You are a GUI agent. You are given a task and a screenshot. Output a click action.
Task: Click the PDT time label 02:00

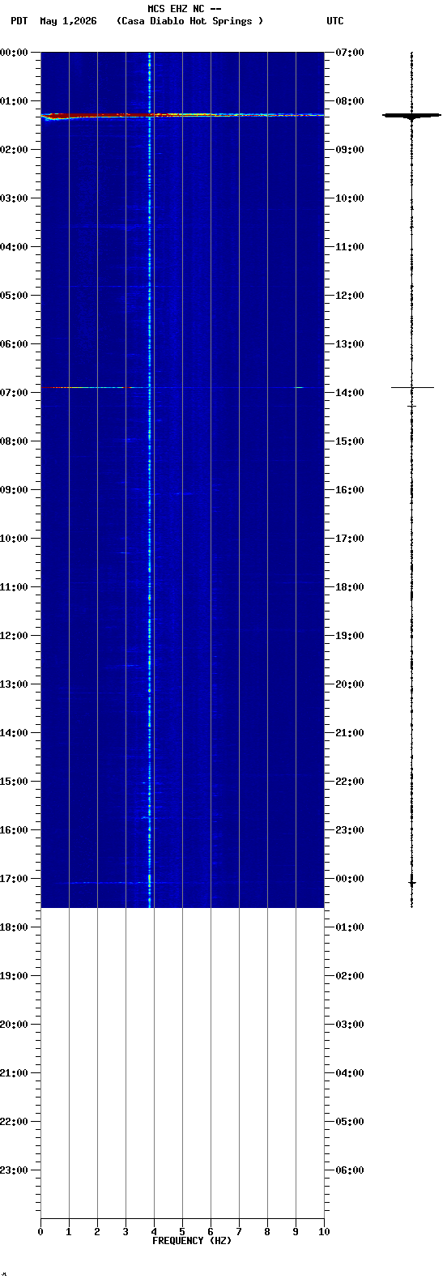tap(14, 150)
